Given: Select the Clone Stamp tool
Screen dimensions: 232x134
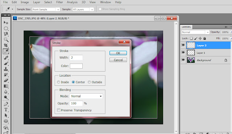Looking at the screenshot, I should pos(6,69).
